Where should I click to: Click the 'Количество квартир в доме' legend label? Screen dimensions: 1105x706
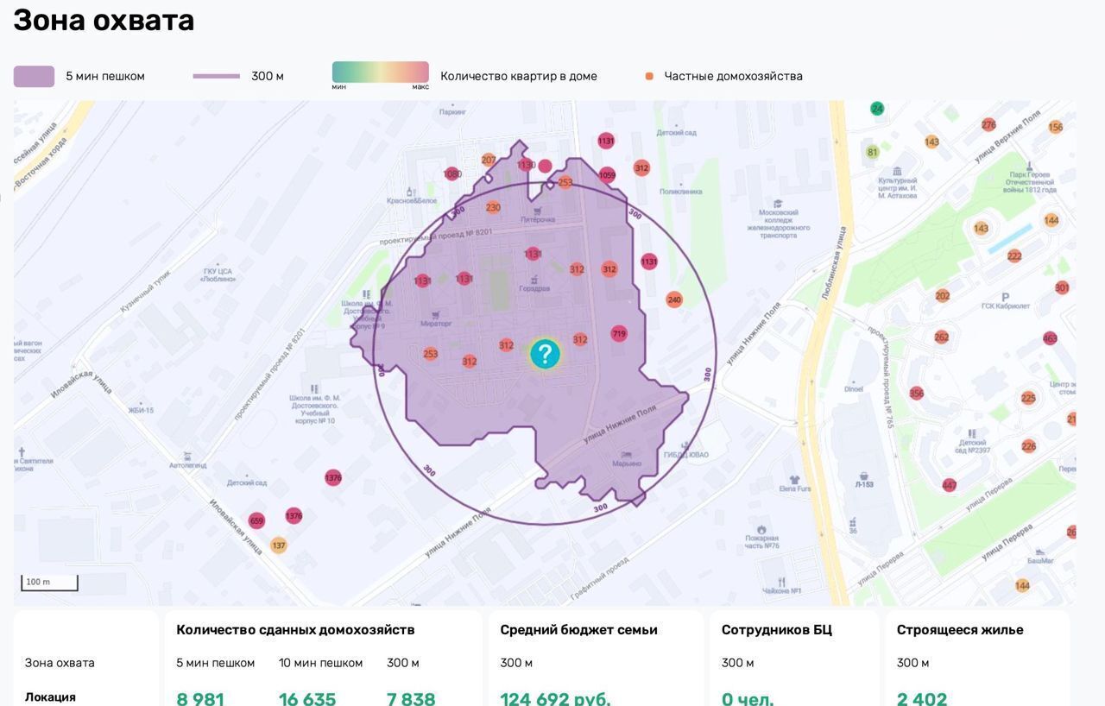(x=519, y=76)
